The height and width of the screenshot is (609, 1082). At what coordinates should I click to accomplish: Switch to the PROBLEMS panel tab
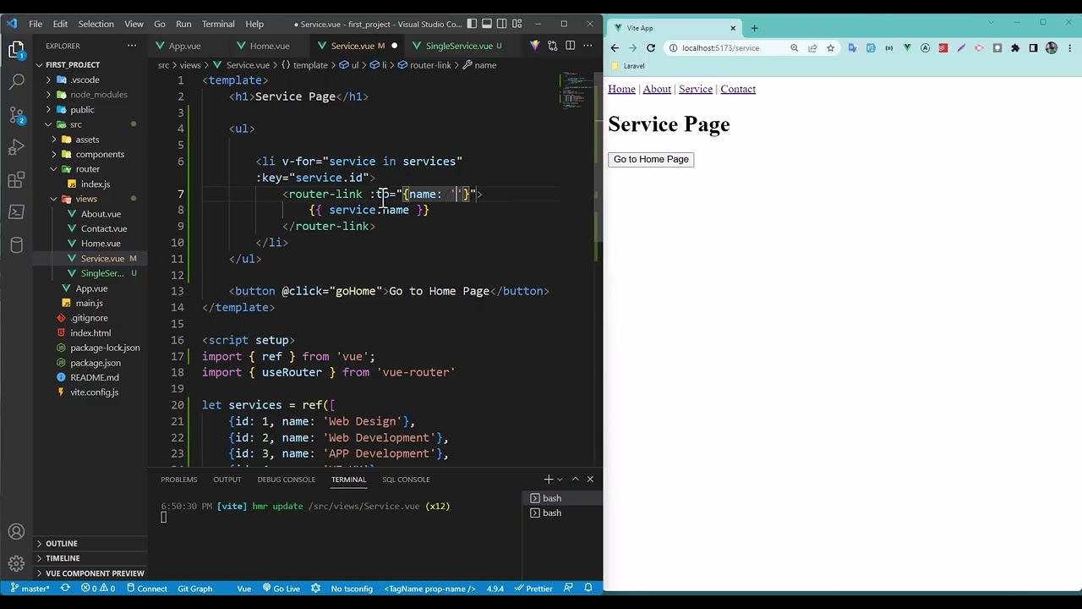[179, 480]
